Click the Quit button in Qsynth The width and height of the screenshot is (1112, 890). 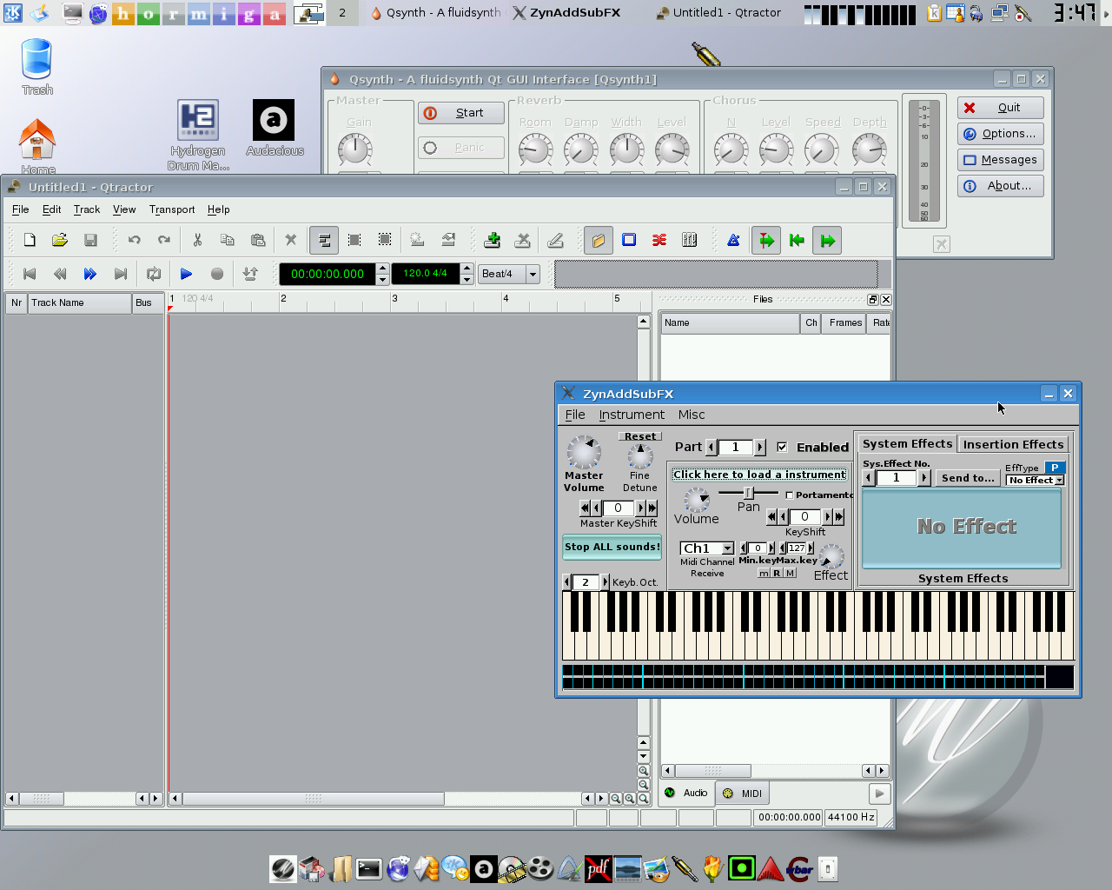(x=1001, y=108)
